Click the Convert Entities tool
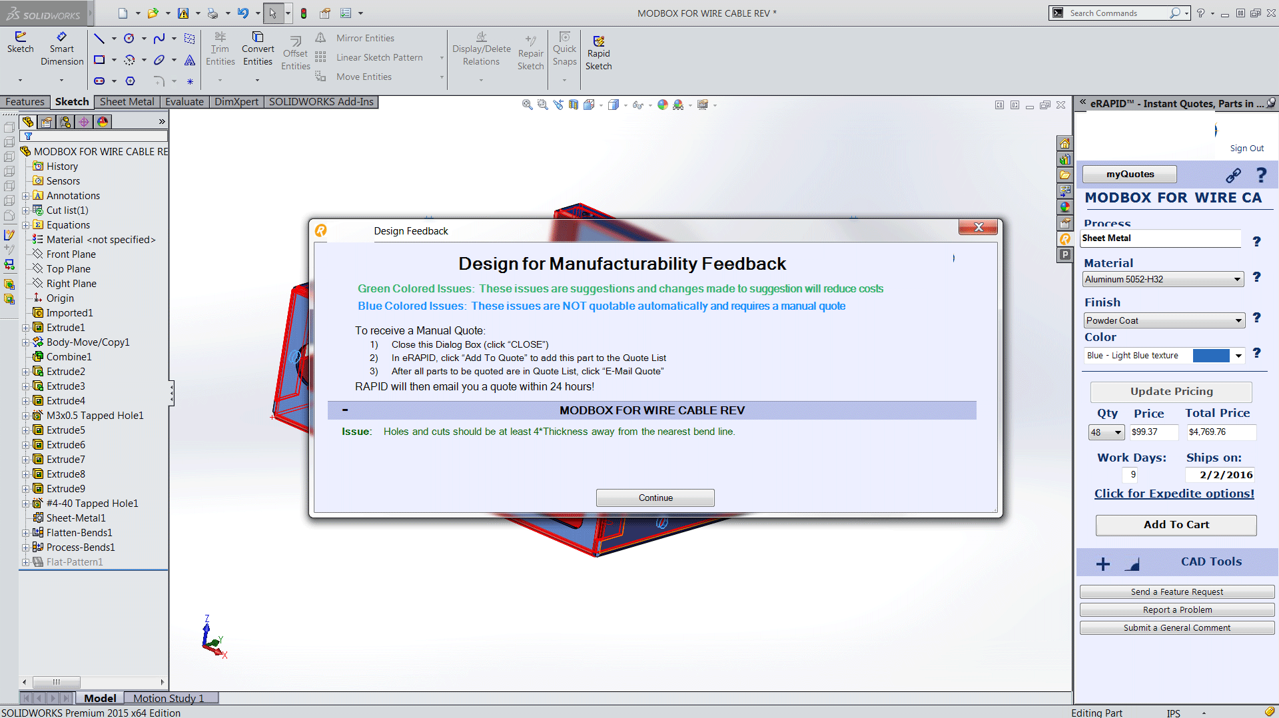Screen dimensions: 1279x718 coord(258,49)
